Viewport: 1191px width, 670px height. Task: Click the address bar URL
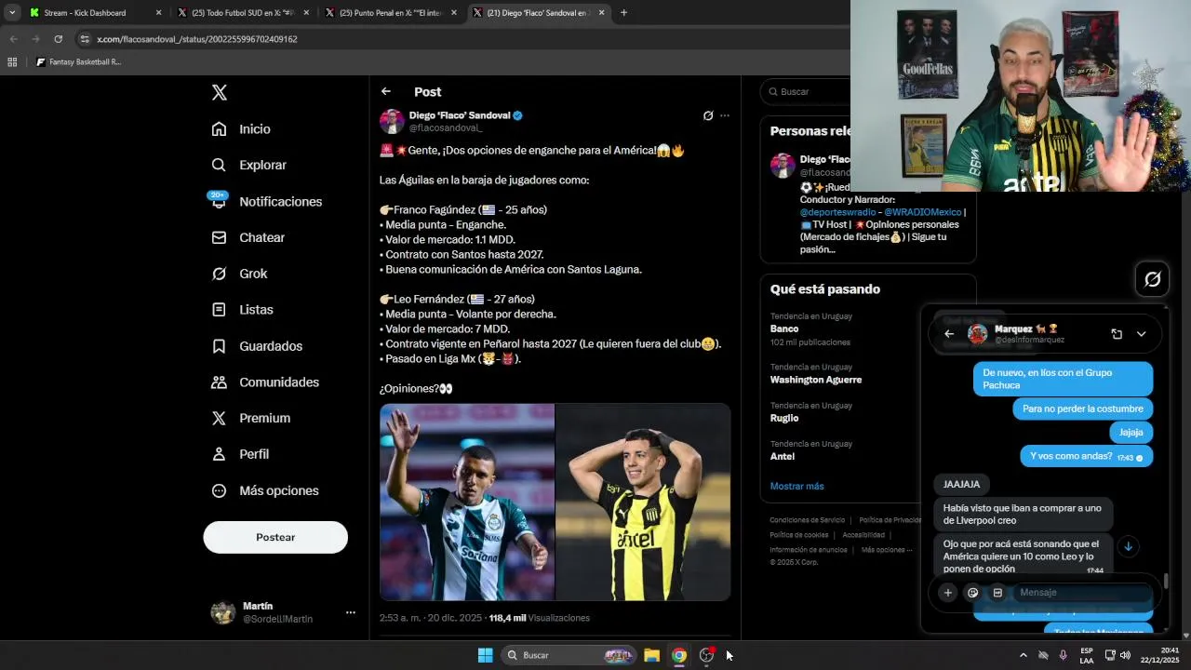point(197,39)
